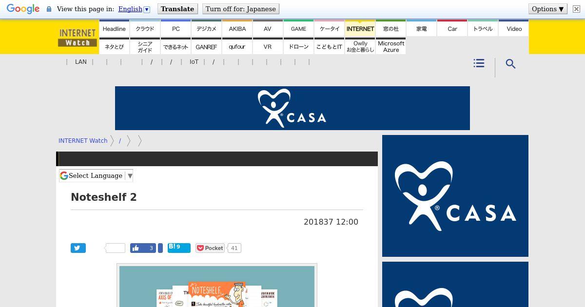Click the search magnifier icon
Image resolution: width=585 pixels, height=307 pixels.
510,64
